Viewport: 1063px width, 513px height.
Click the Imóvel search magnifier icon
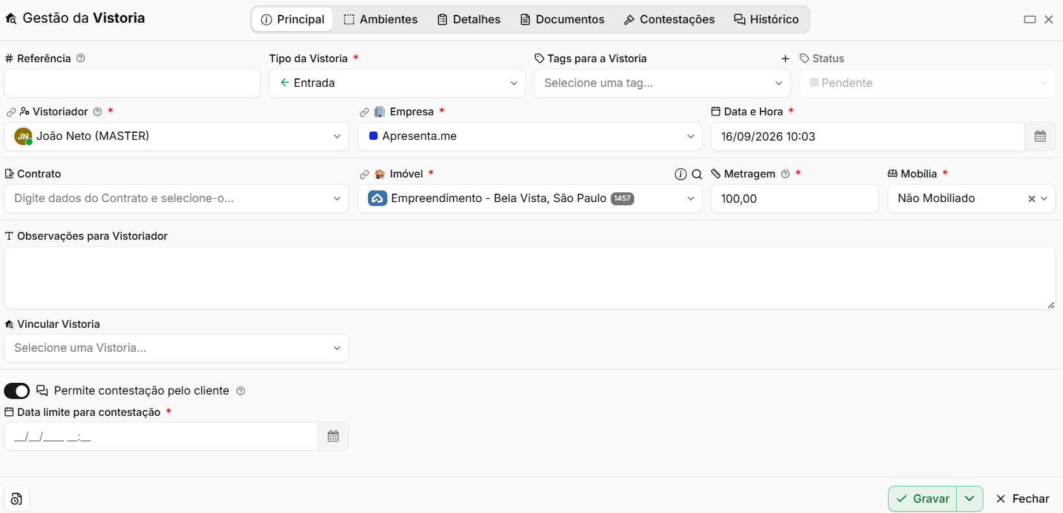pyautogui.click(x=697, y=174)
